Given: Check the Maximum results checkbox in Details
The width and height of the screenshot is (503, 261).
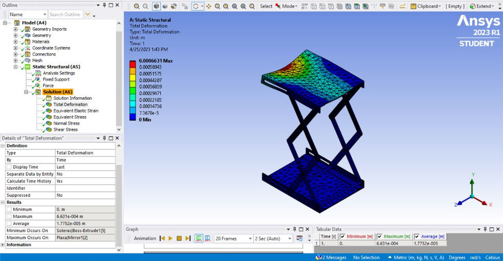Looking at the screenshot, I should tap(9, 216).
